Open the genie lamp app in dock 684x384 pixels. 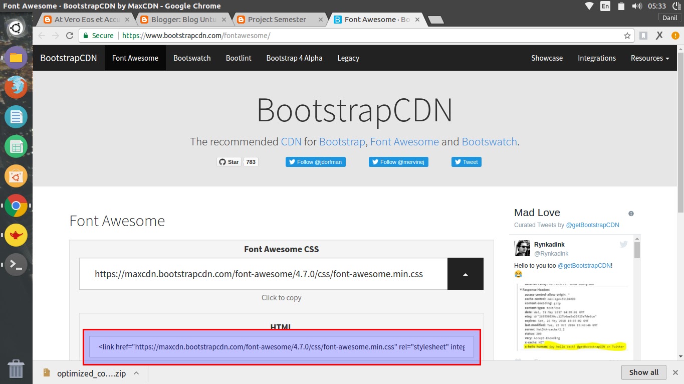coord(16,235)
